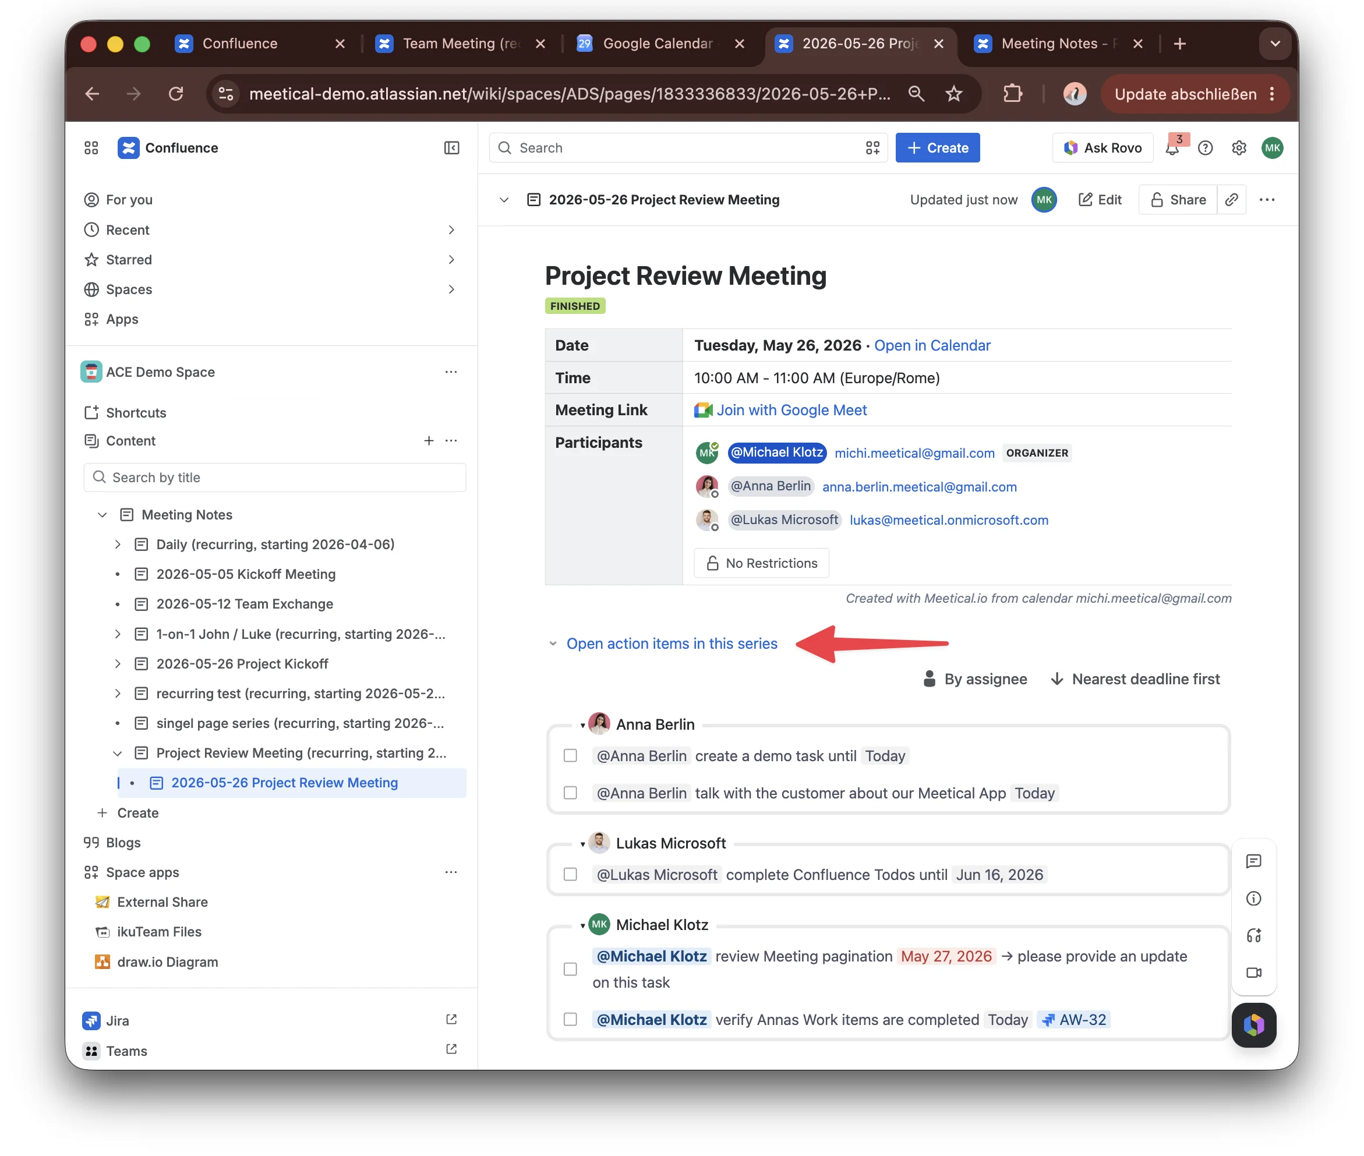This screenshot has height=1156, width=1364.
Task: Add new content with the plus icon
Action: pos(429,441)
